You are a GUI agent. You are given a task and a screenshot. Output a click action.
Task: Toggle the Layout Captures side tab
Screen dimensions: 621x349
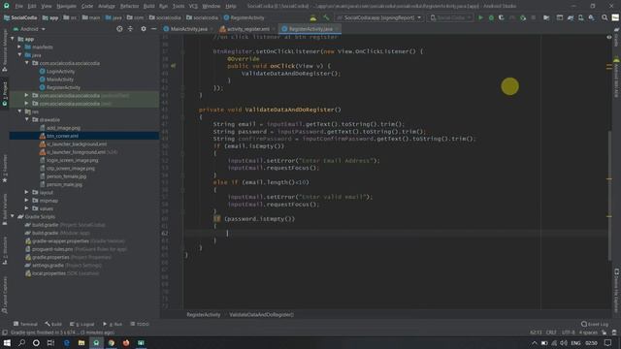click(5, 295)
